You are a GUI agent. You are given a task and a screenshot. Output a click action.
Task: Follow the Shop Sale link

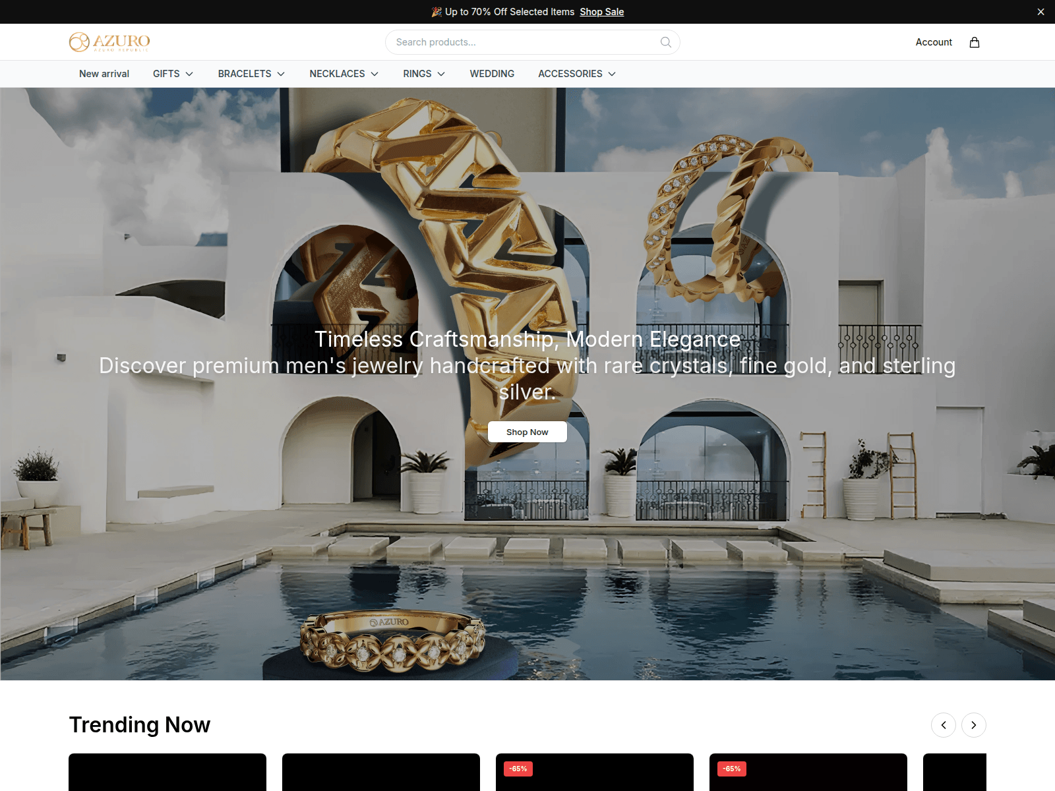tap(602, 12)
